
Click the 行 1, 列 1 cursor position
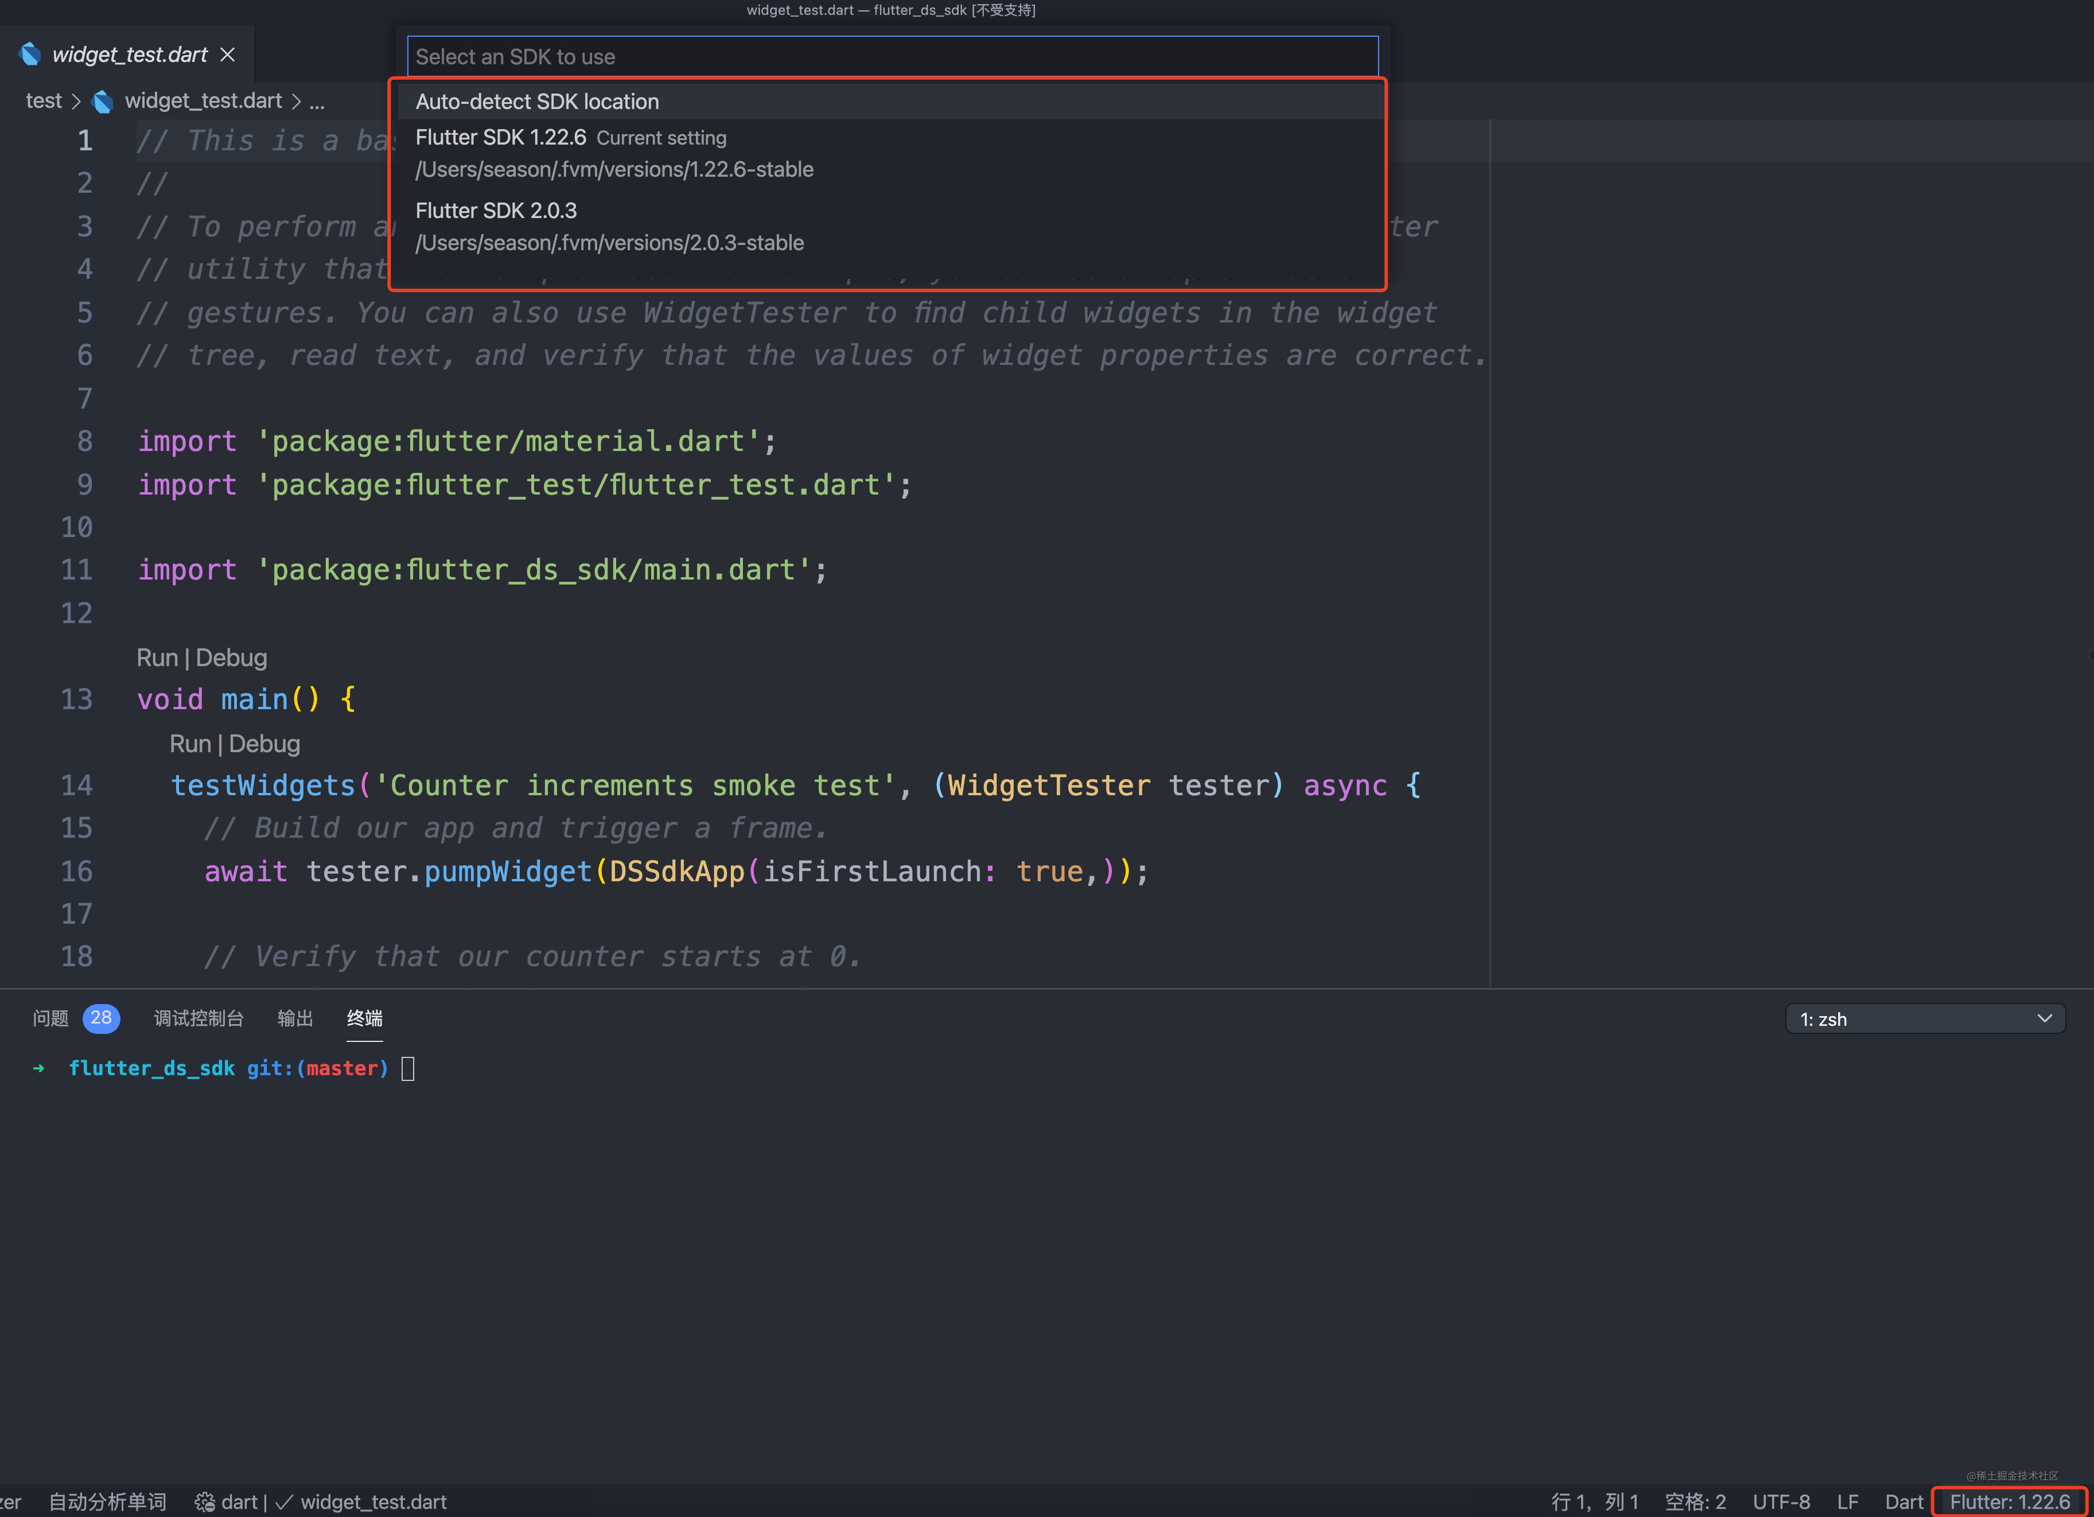pos(1594,1502)
